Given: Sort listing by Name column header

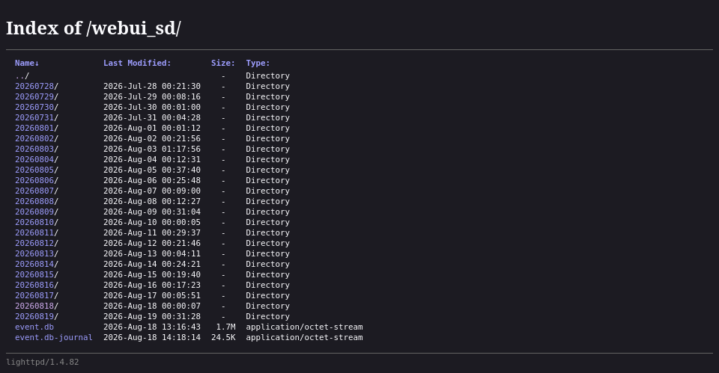Looking at the screenshot, I should pyautogui.click(x=27, y=63).
